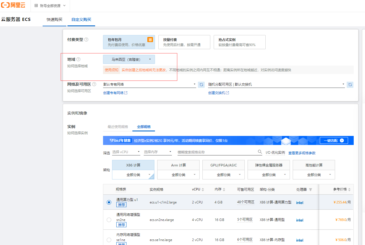Screen dimensions: 365x245
Task: Select the 通用网络增强型 sn2ne radio button
Action: point(109,220)
